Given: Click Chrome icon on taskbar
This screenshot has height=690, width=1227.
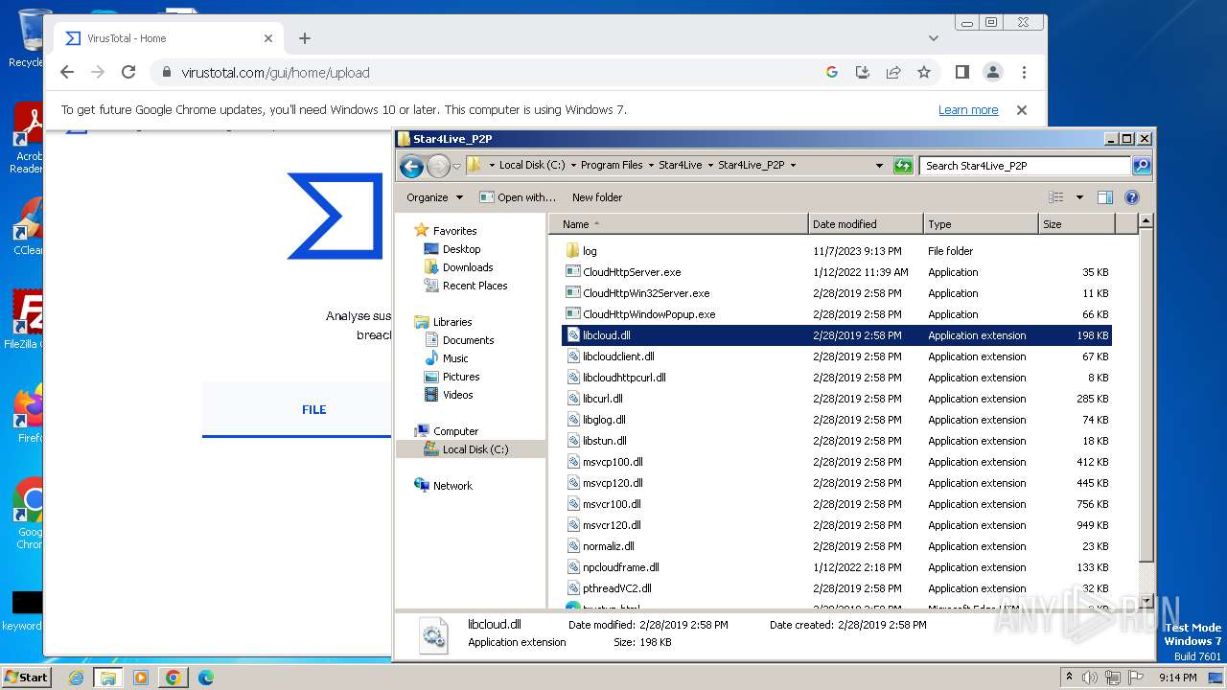Looking at the screenshot, I should [x=173, y=678].
